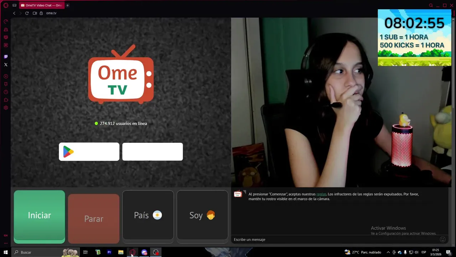The image size is (456, 257).
Task: Open the País country selector
Action: 148,215
